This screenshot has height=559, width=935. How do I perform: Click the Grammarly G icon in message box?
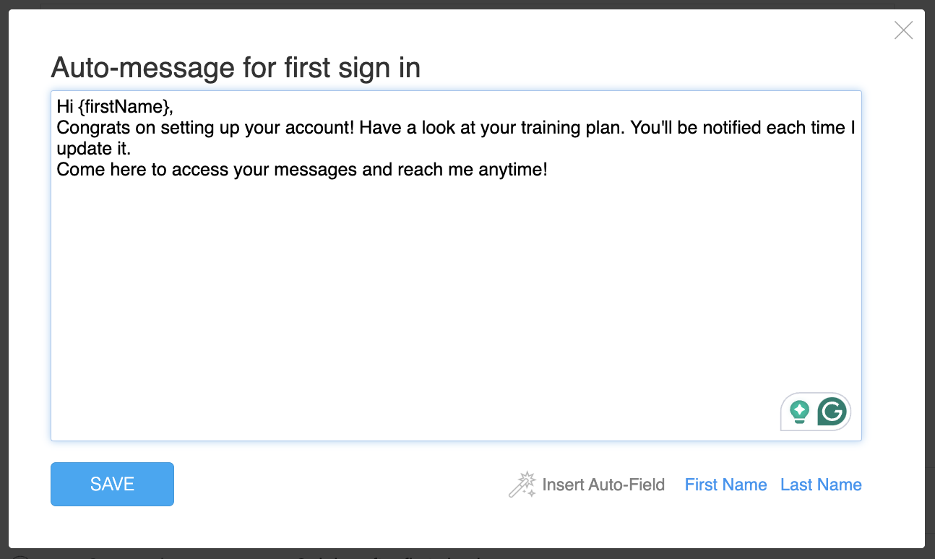(x=832, y=412)
